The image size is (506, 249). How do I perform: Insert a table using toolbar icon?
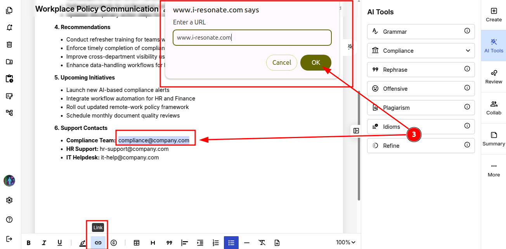click(x=137, y=243)
